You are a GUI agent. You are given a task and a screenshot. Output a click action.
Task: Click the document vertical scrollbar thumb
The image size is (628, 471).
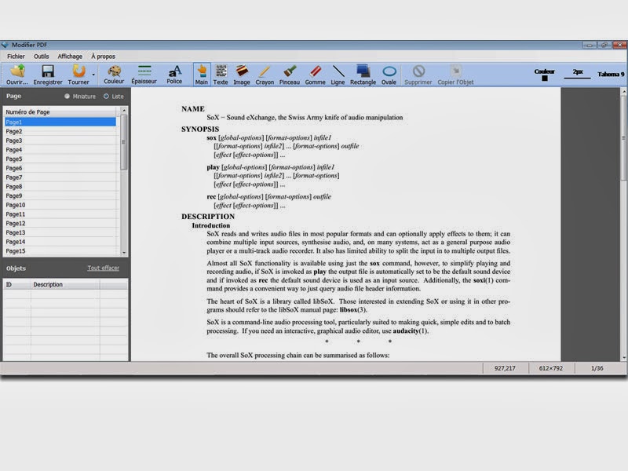coord(623,138)
